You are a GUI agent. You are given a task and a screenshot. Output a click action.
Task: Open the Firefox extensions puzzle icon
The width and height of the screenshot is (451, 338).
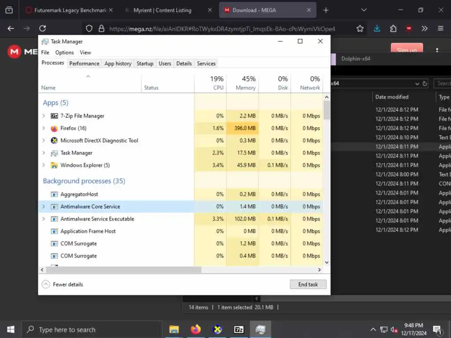pyautogui.click(x=393, y=29)
